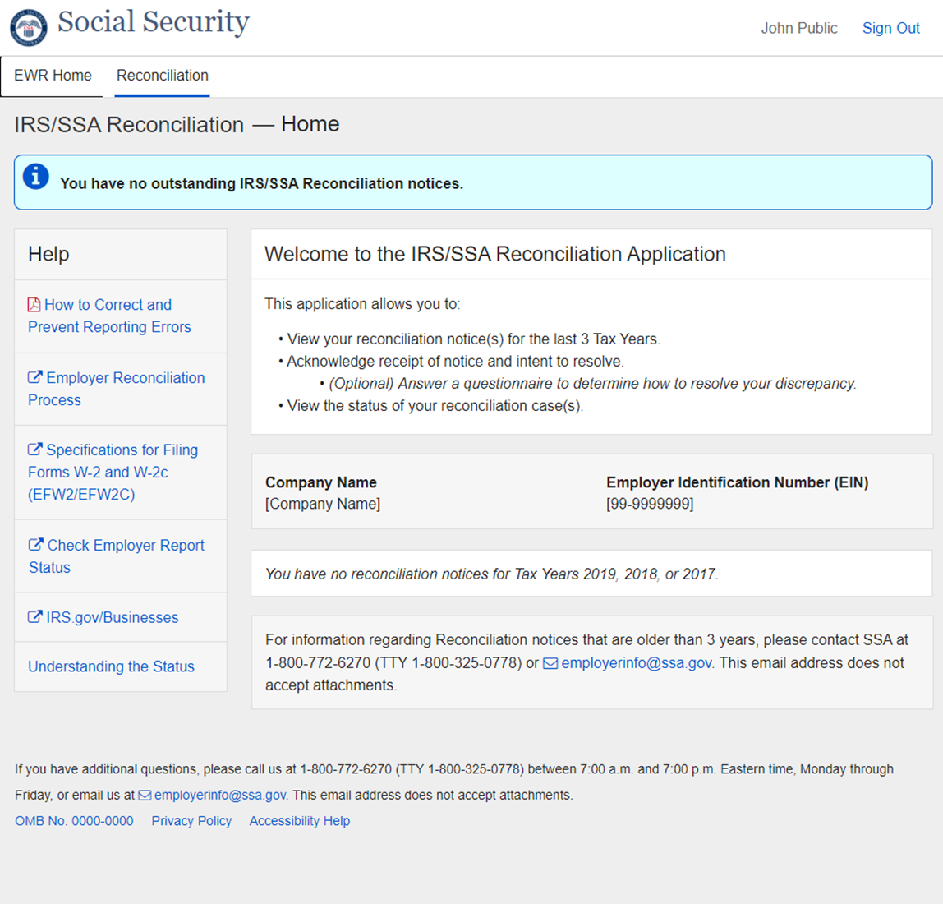Click the Social Security title text
Image resolution: width=943 pixels, height=904 pixels.
(154, 22)
